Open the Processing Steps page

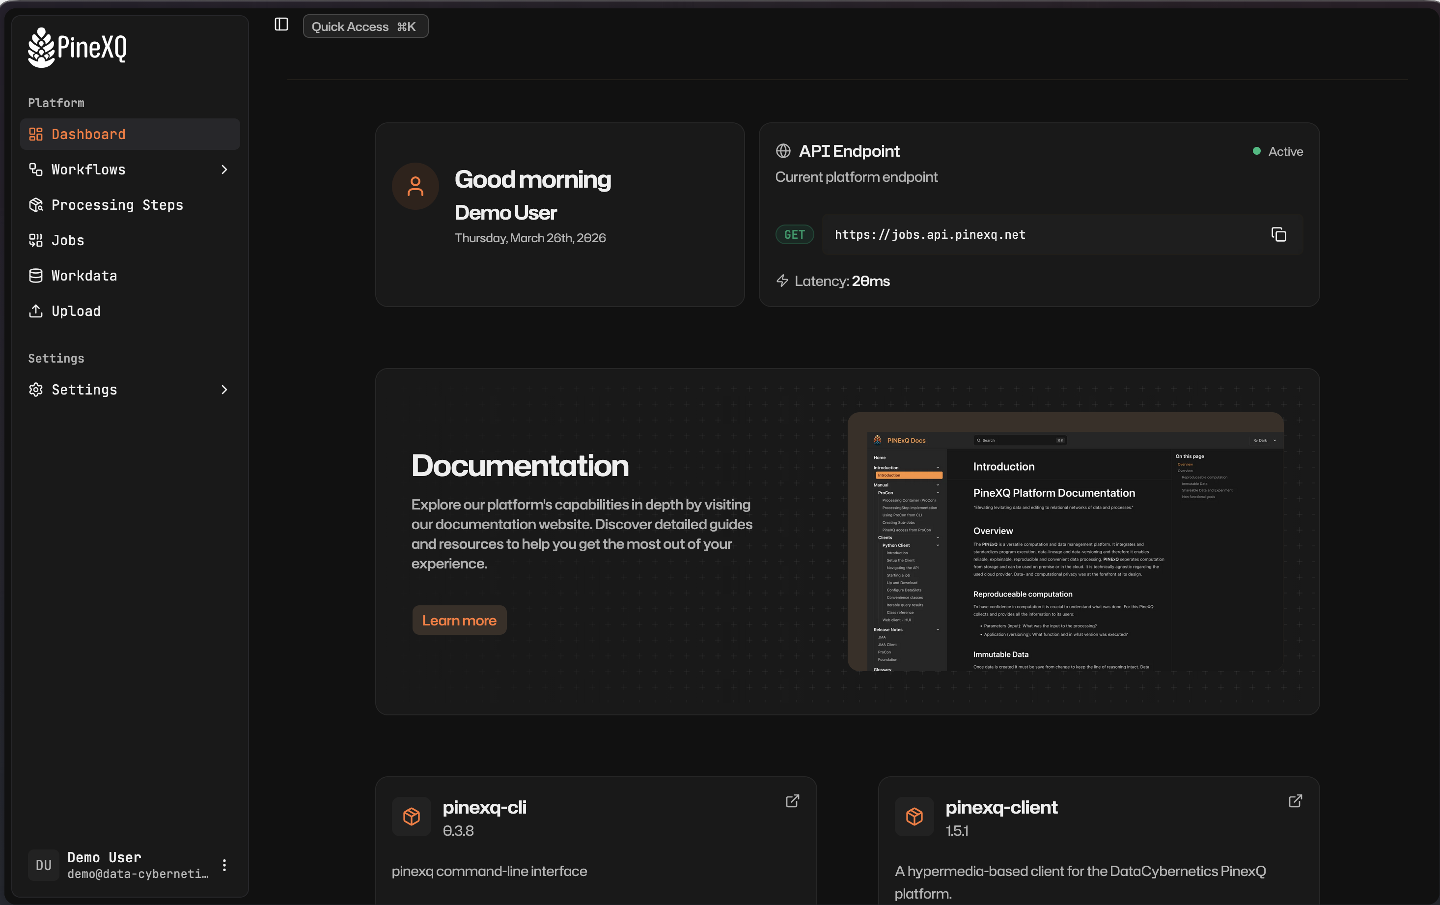coord(116,205)
